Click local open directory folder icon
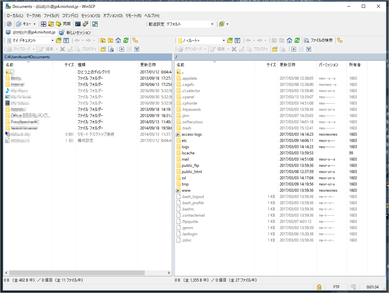 pos(59,40)
